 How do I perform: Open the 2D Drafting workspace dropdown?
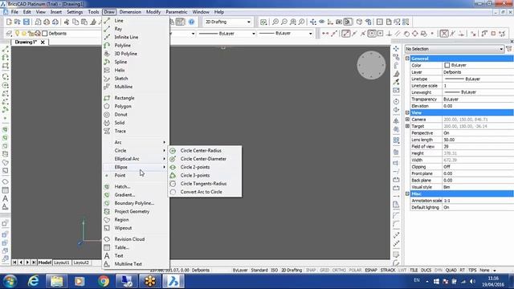click(x=248, y=22)
